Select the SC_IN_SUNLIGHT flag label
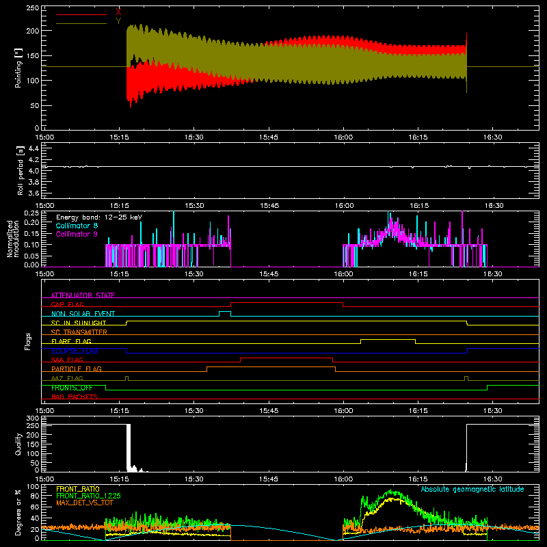The width and height of the screenshot is (547, 547). pos(79,323)
